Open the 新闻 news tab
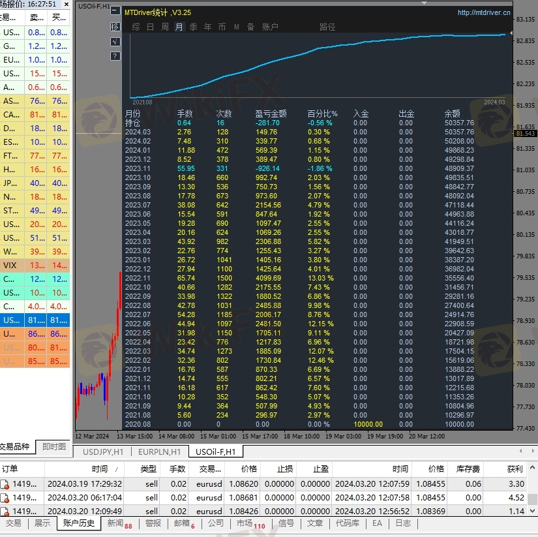This screenshot has width=538, height=537. [x=119, y=523]
